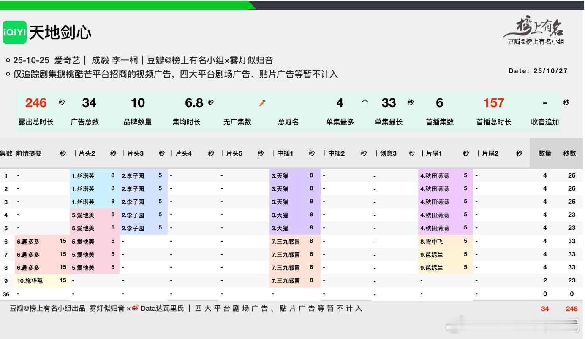The height and width of the screenshot is (339, 585).
Task: Click the red footer total 34
Action: [545, 309]
